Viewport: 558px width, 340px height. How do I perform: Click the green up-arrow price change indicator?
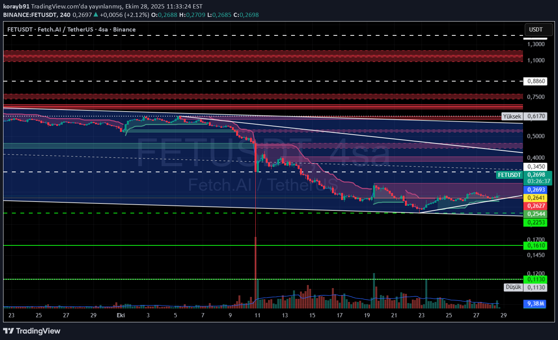point(96,15)
